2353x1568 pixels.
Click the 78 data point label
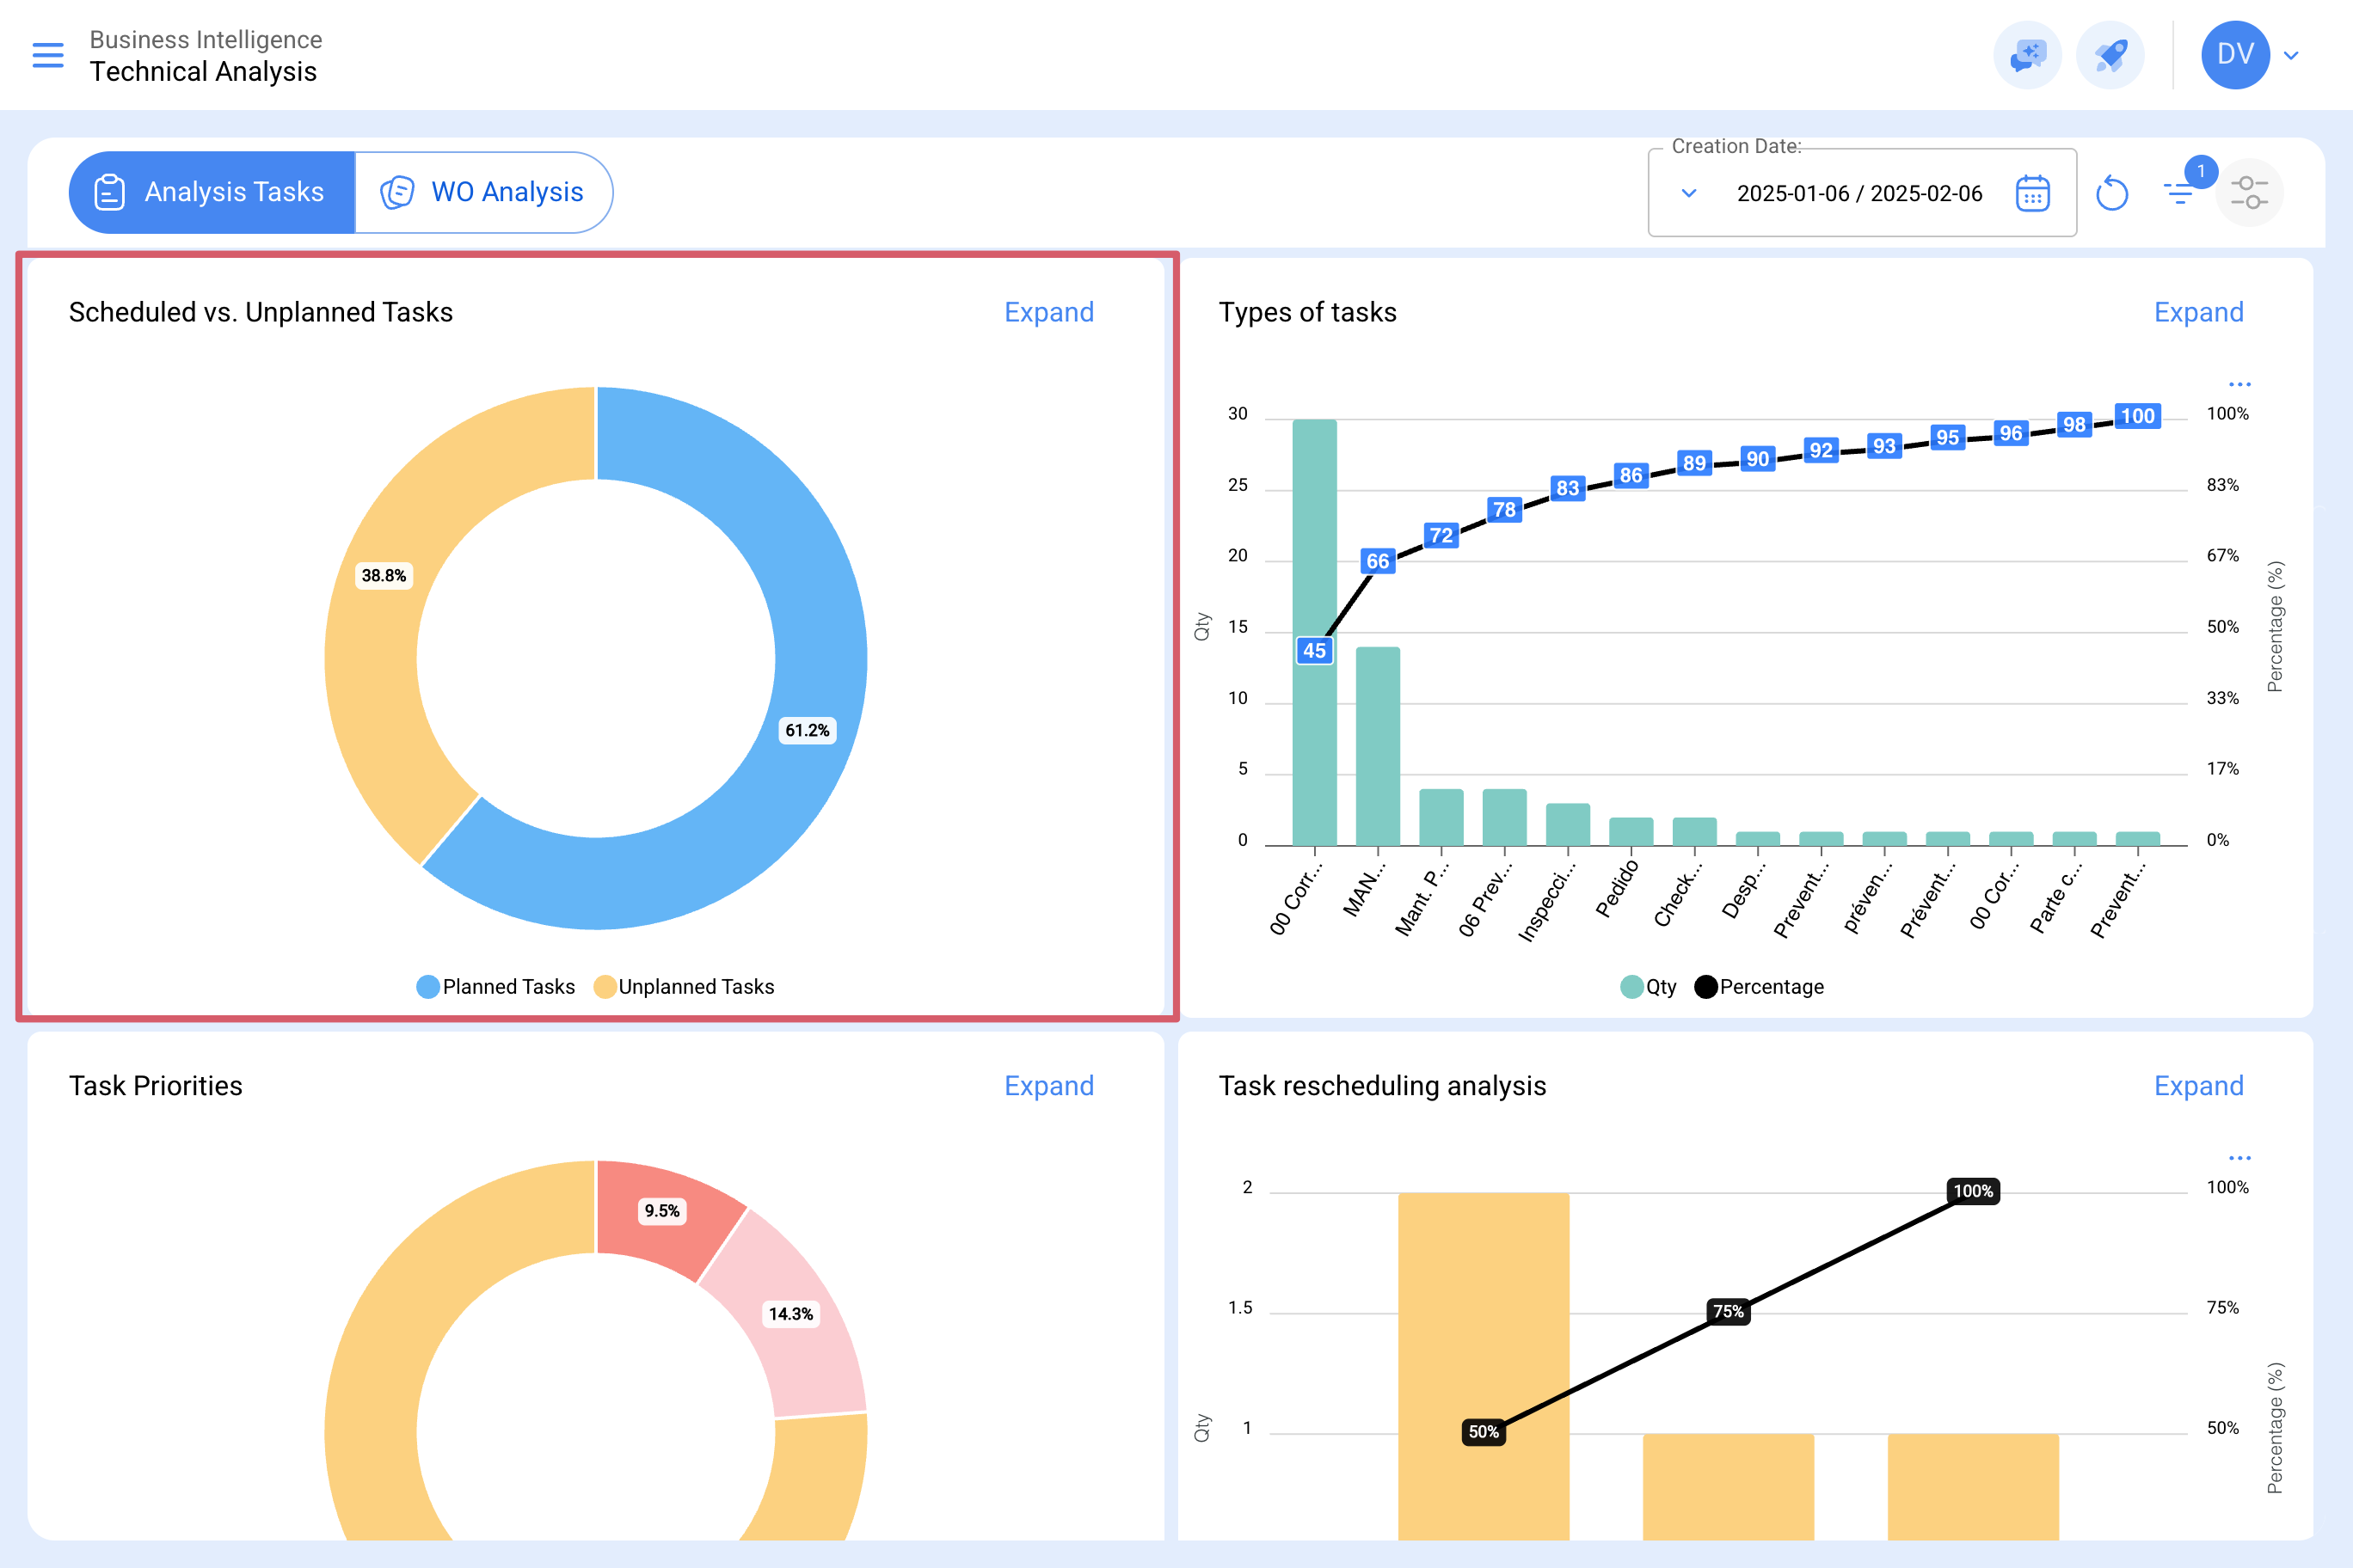point(1503,510)
